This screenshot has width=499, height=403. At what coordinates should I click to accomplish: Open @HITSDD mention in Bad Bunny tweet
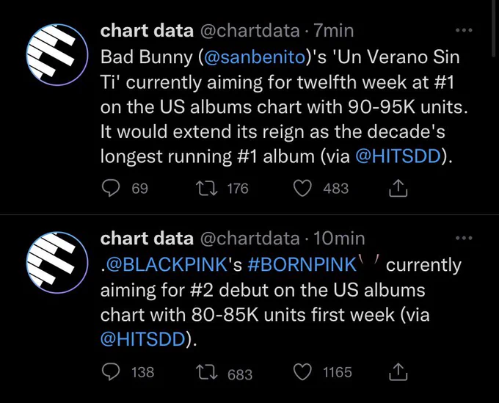click(x=398, y=156)
